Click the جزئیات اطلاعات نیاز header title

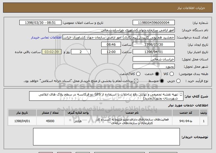191,8
